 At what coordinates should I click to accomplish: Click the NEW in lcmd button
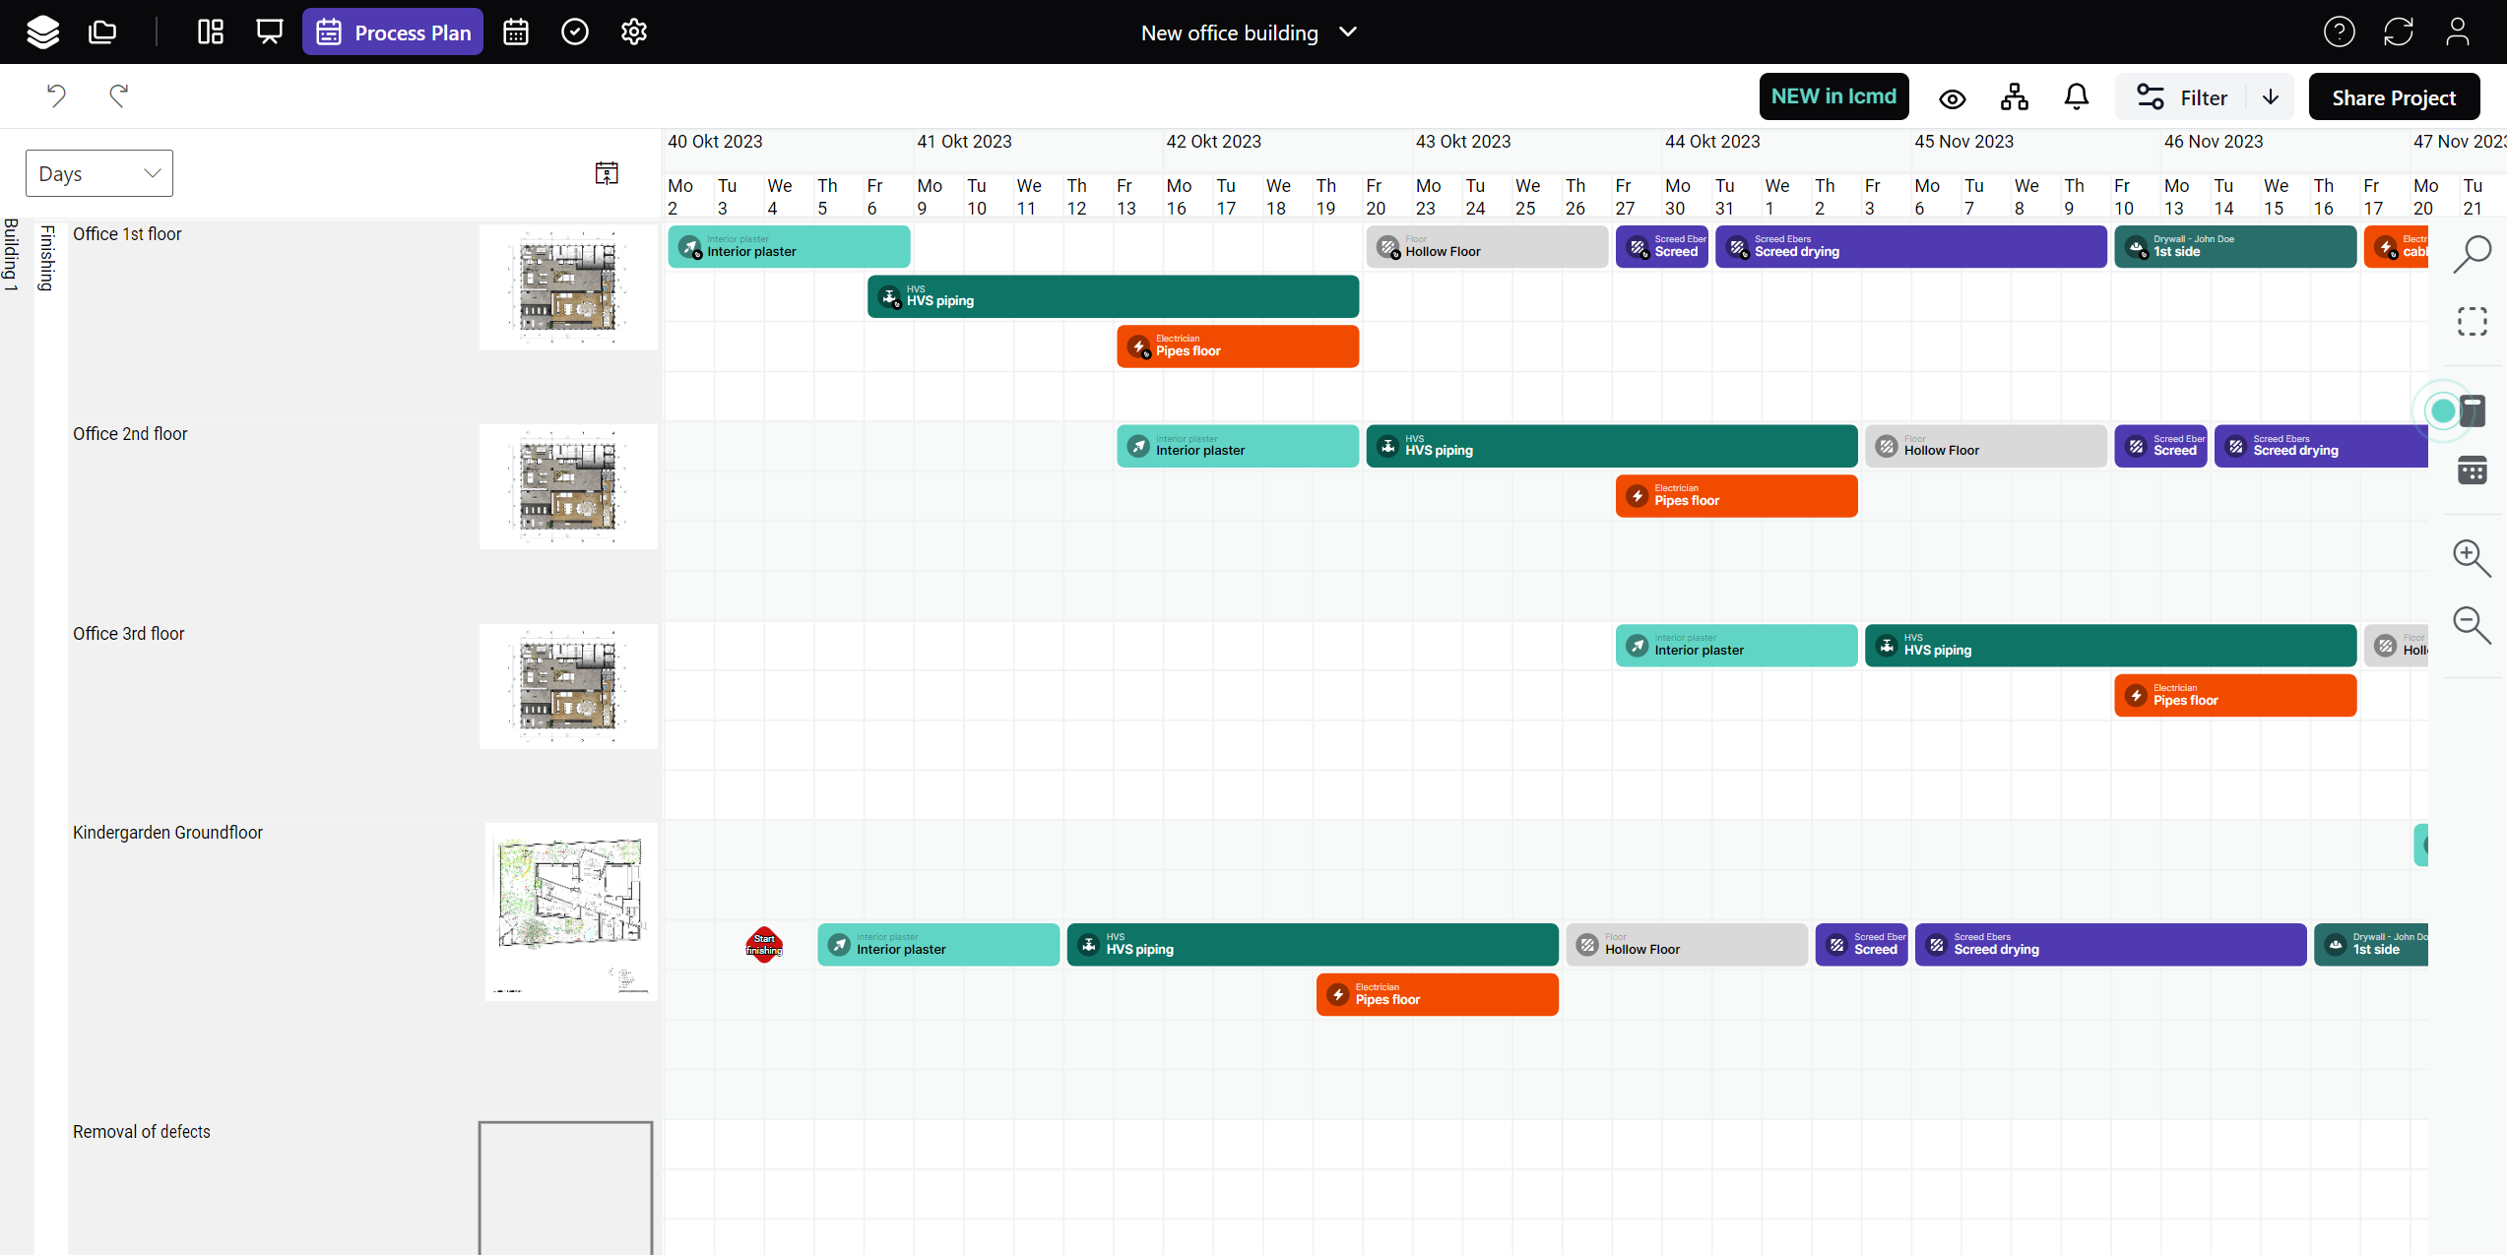click(1833, 96)
